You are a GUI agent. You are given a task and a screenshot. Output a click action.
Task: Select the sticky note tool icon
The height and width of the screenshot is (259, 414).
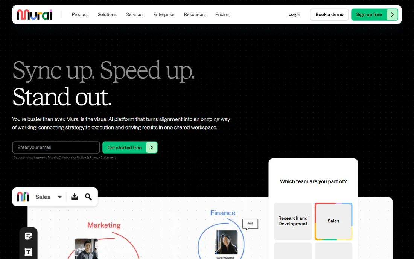point(29,236)
